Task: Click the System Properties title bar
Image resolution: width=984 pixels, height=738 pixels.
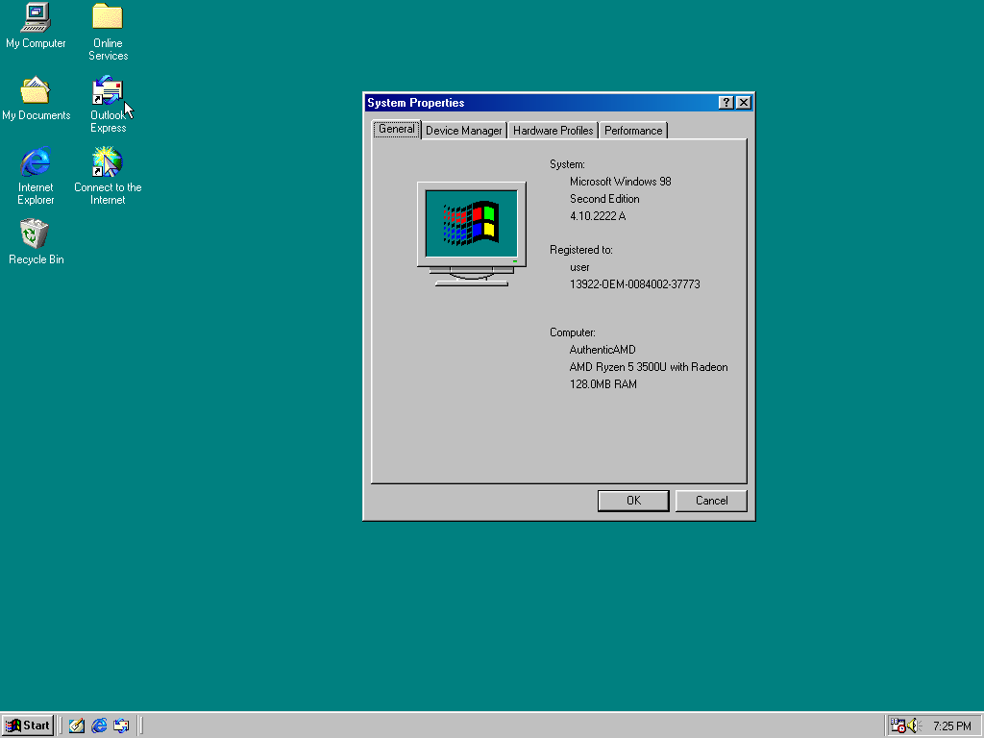Action: [x=540, y=102]
